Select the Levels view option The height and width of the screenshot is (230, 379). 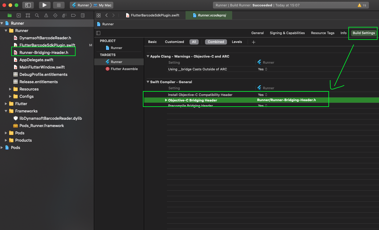coord(237,42)
